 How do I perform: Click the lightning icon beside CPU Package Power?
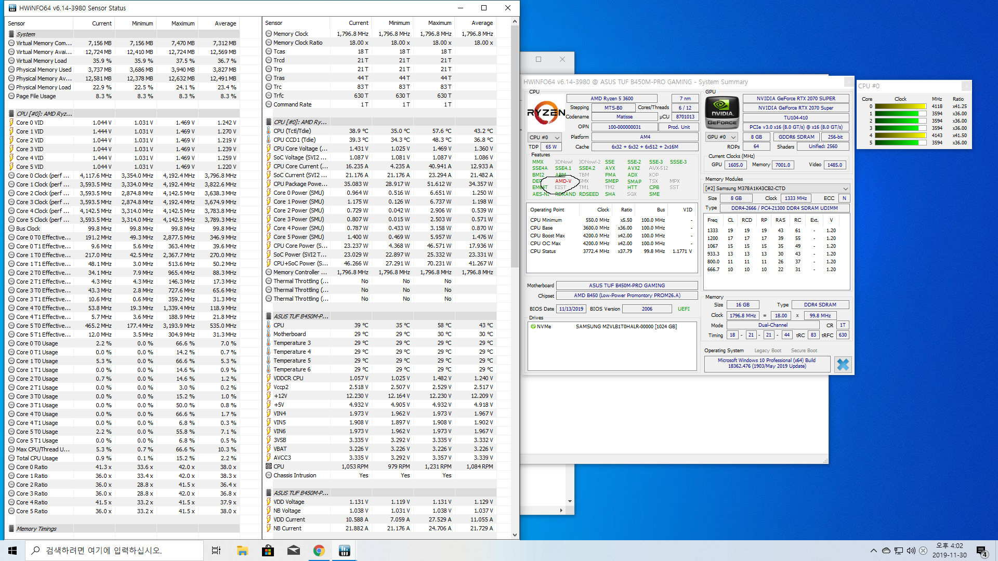269,184
